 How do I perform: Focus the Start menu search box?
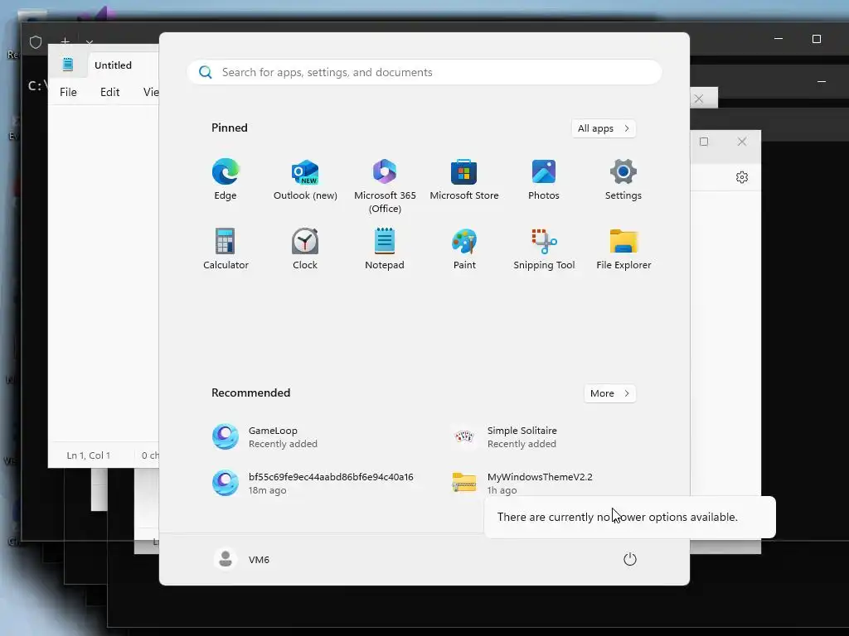pos(424,73)
